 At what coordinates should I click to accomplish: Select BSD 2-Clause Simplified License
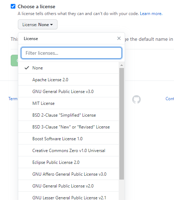point(68,115)
